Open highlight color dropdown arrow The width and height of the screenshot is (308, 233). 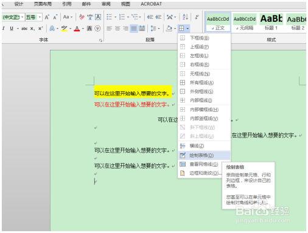click(x=70, y=29)
